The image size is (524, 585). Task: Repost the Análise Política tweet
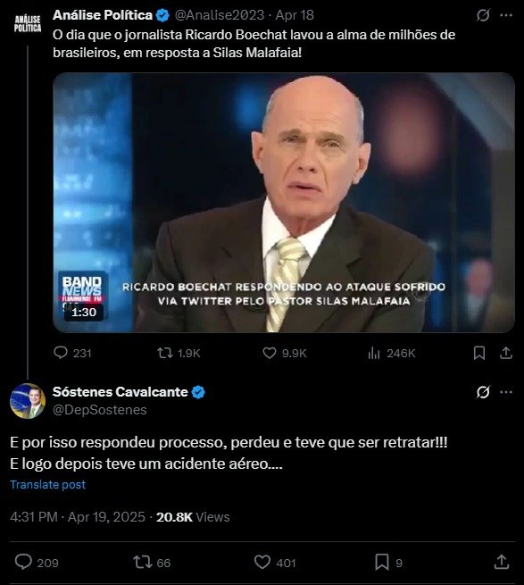coord(165,353)
